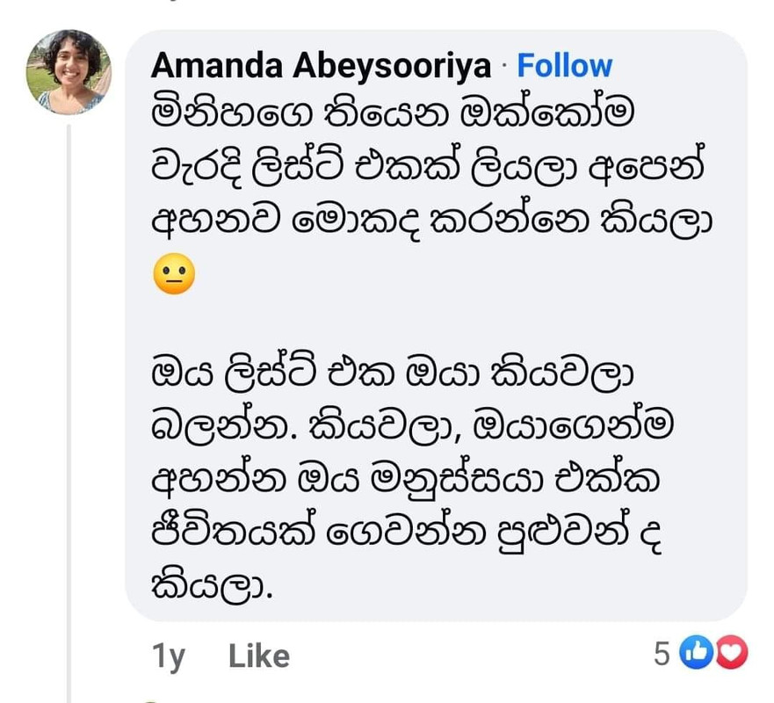Click blank gap between the two paragraphs

(x=434, y=323)
